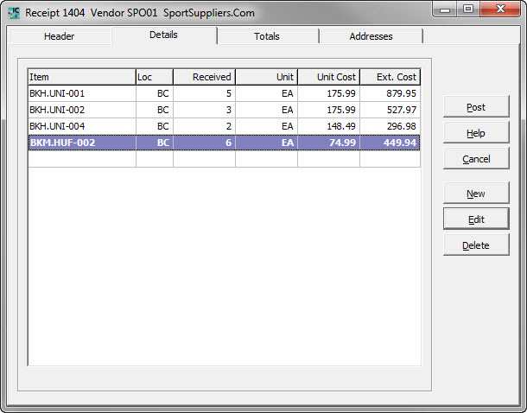Close the Receipt 1404 window
Image resolution: width=527 pixels, height=413 pixels.
coord(499,10)
